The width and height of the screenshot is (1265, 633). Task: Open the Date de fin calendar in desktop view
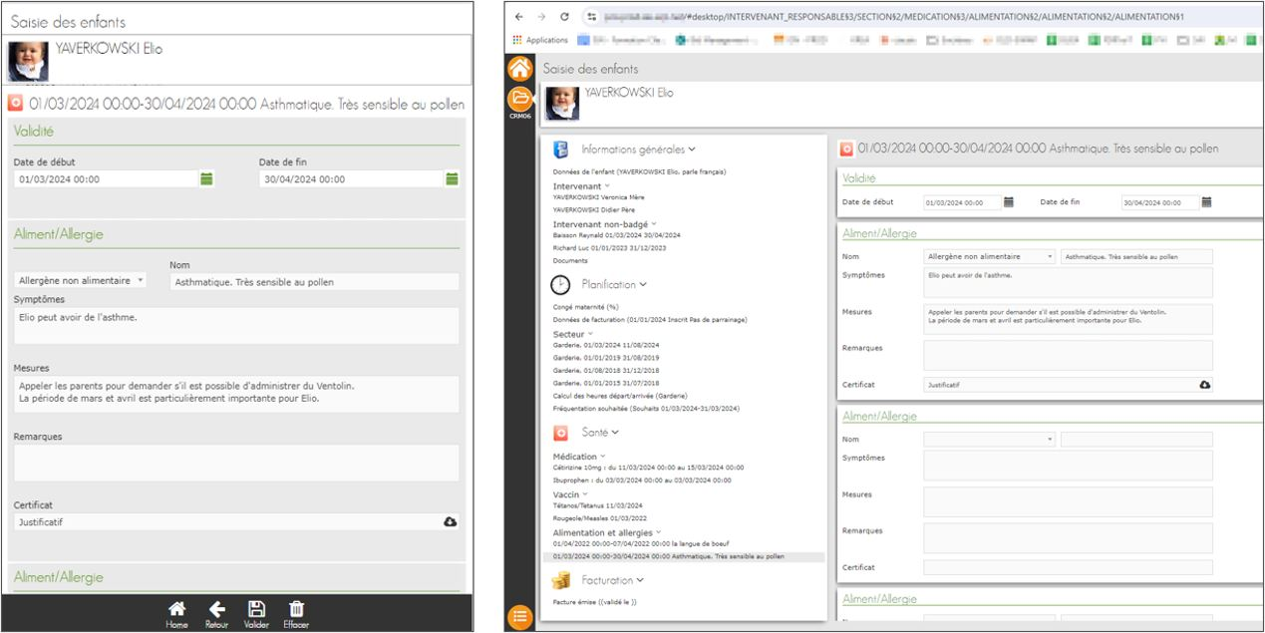[x=1206, y=202]
